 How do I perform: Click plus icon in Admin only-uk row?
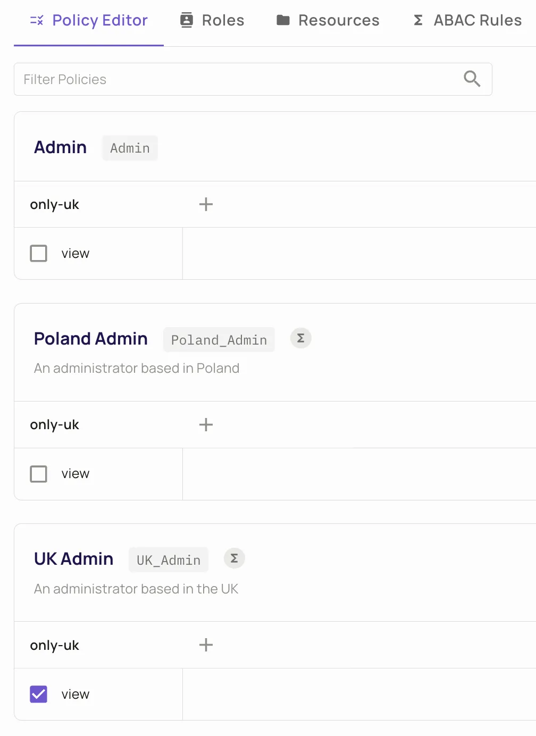(206, 204)
